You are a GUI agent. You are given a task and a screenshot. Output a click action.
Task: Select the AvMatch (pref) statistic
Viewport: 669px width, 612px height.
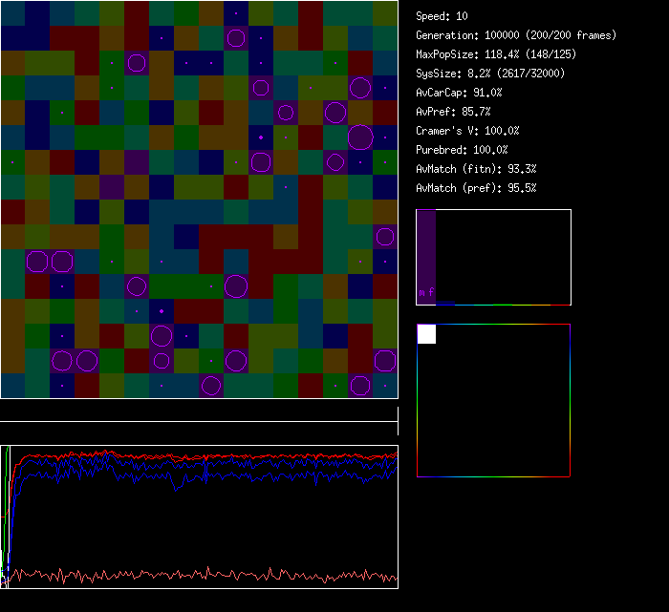tap(476, 188)
